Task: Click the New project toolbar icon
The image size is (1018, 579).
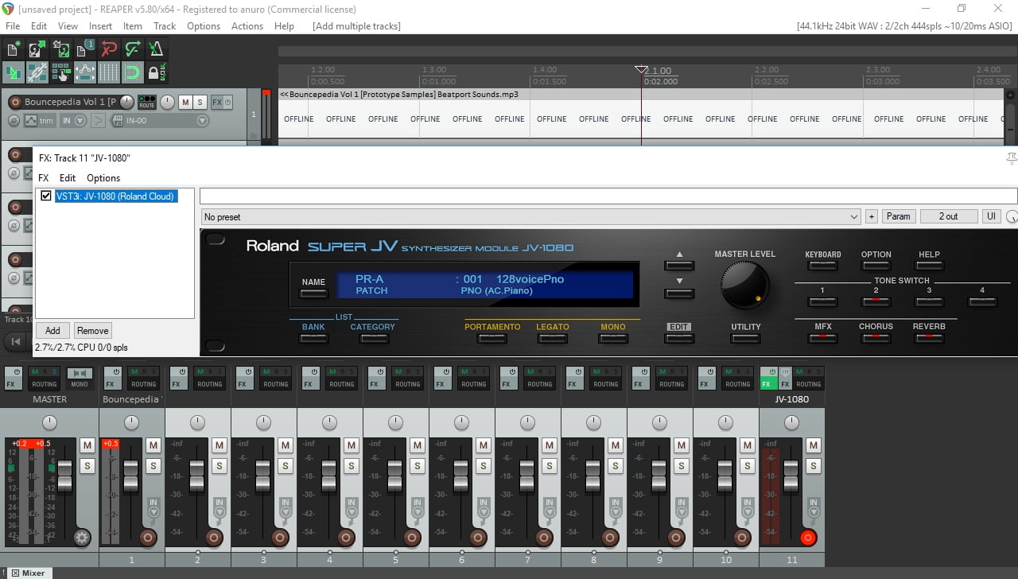Action: 13,49
